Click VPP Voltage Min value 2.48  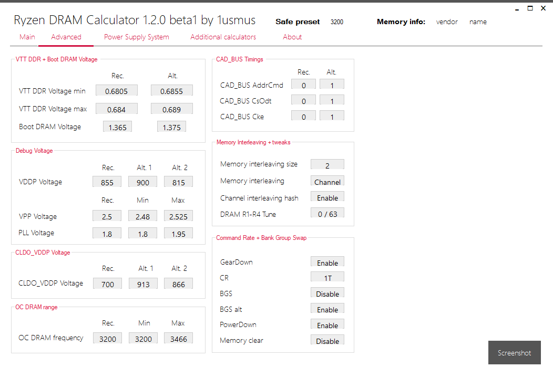pyautogui.click(x=143, y=216)
